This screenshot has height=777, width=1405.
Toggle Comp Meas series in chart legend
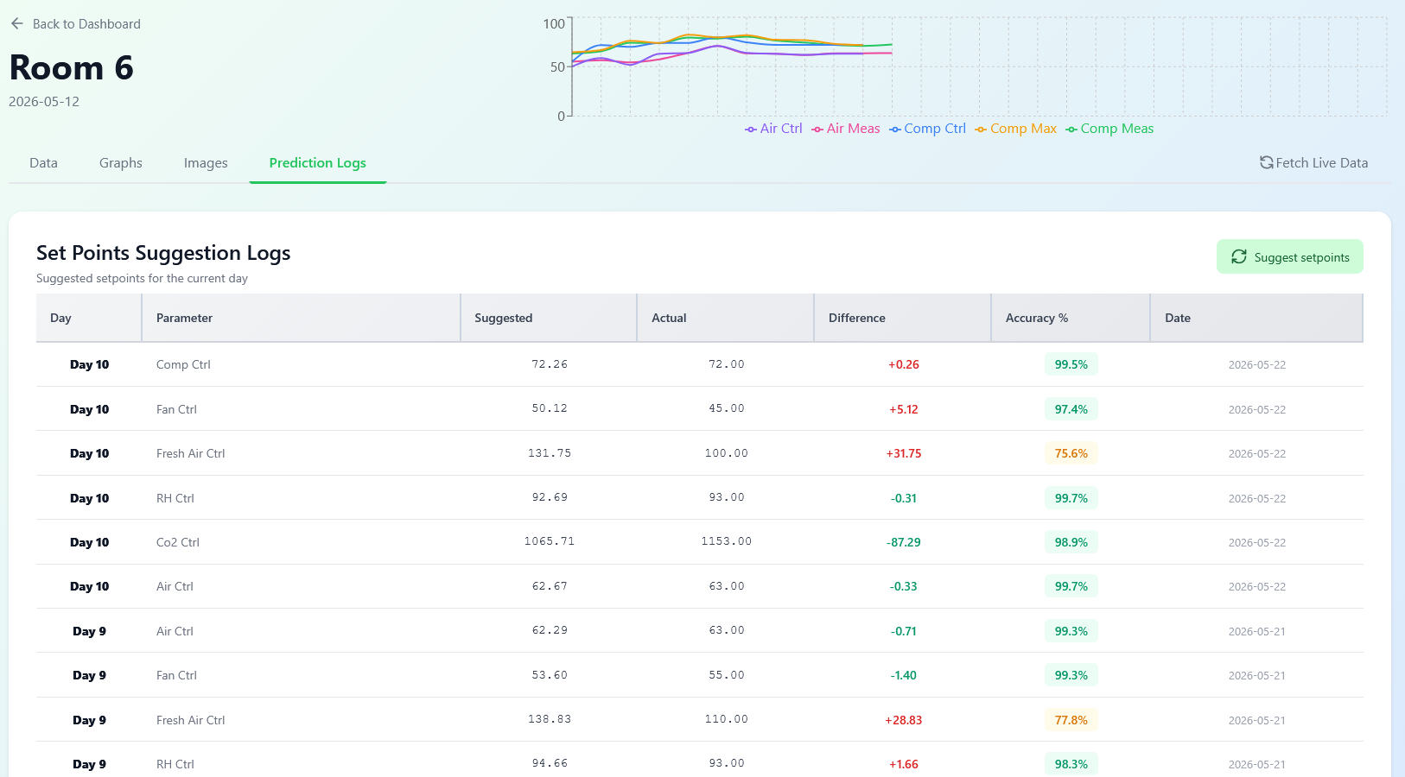1109,129
